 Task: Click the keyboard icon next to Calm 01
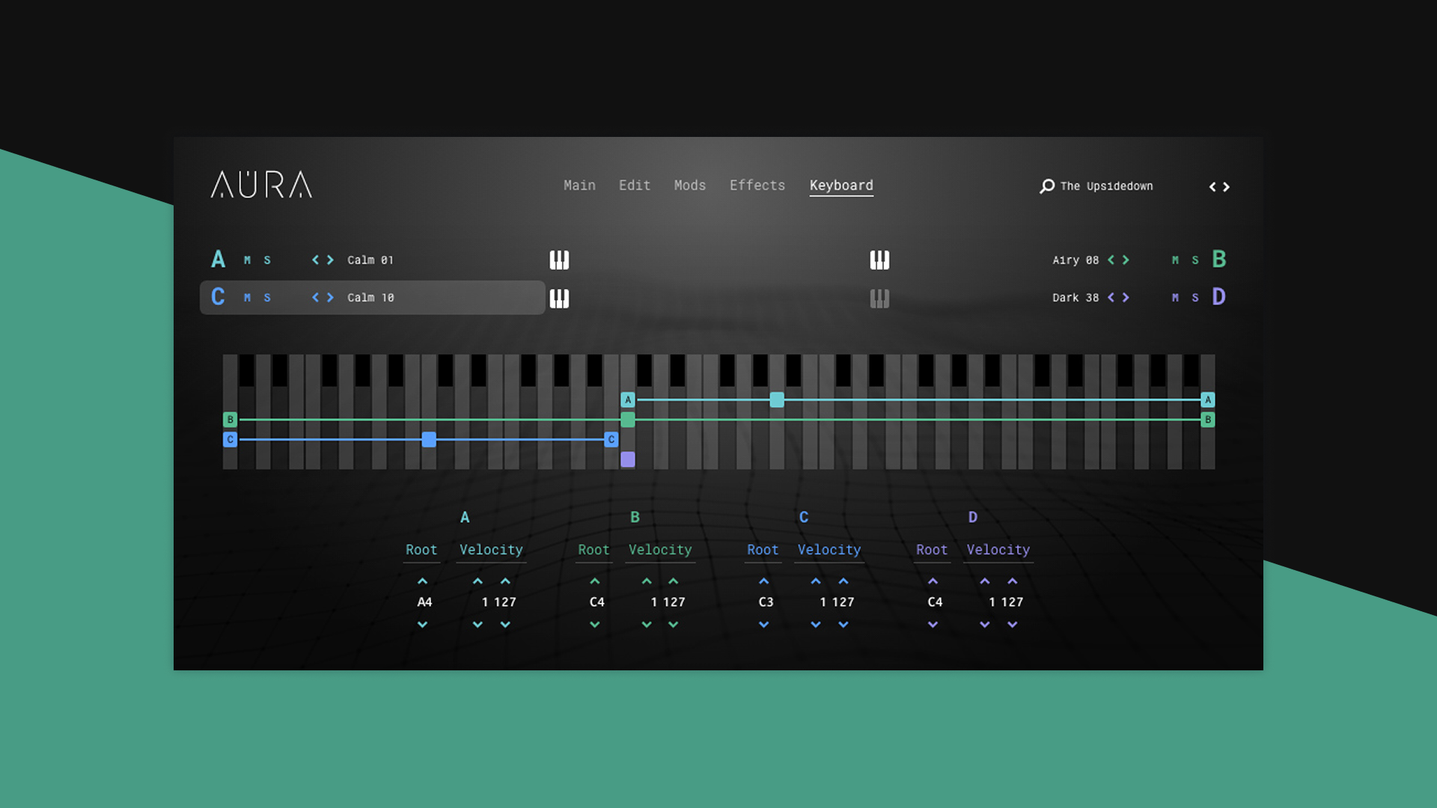pyautogui.click(x=559, y=260)
